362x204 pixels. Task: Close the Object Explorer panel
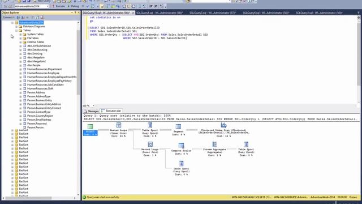[79, 12]
